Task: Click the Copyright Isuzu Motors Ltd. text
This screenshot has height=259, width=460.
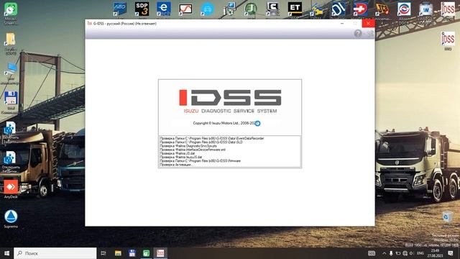Action: (x=225, y=123)
